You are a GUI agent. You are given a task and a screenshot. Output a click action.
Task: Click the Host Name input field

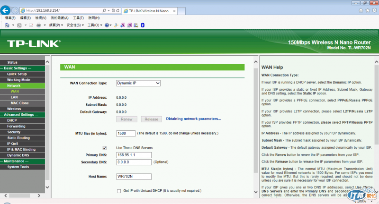pyautogui.click(x=134, y=177)
